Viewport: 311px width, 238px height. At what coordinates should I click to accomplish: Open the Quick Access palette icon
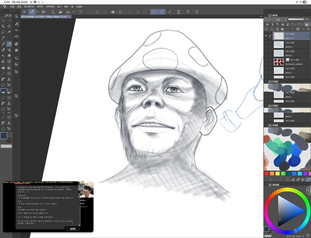17,16
